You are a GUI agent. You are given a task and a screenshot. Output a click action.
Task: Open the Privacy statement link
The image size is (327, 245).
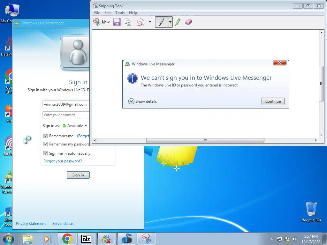[x=31, y=224]
